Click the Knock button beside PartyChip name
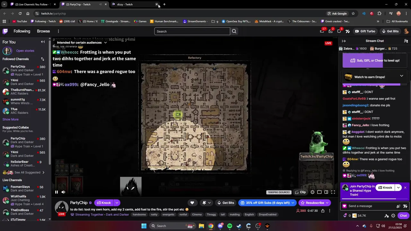The width and height of the screenshot is (411, 231). (x=104, y=203)
